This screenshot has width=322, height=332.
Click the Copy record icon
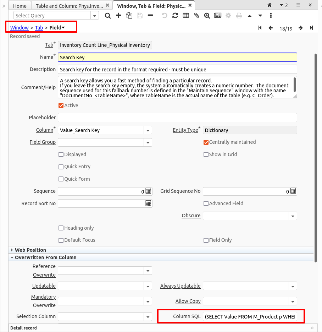pos(129,16)
